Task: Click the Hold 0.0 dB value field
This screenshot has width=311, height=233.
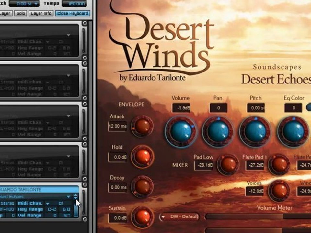Action: pos(118,157)
